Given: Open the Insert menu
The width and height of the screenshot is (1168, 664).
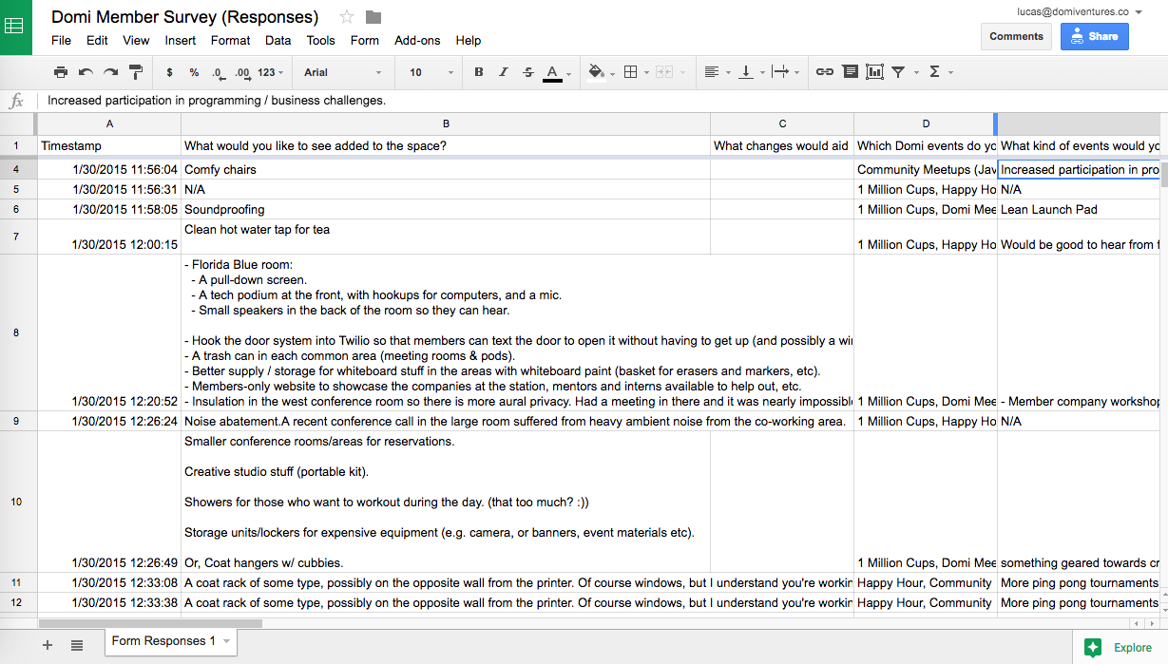Looking at the screenshot, I should [181, 41].
